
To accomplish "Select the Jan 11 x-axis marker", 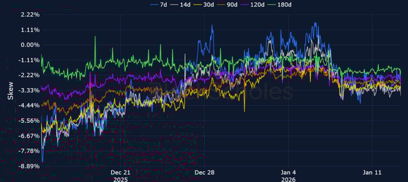I will (372, 172).
